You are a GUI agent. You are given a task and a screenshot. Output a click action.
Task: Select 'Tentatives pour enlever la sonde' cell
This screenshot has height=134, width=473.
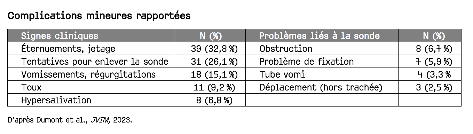[x=95, y=62]
